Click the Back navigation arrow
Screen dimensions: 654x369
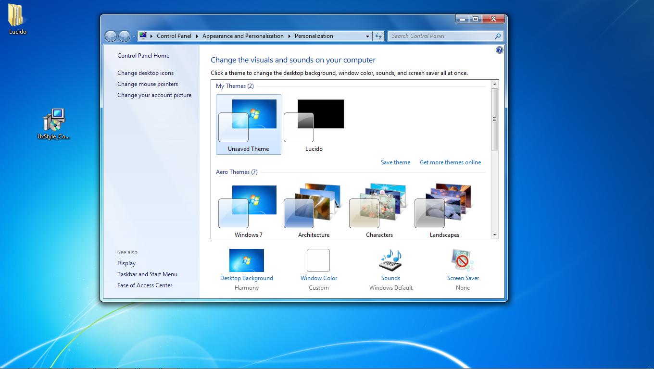(111, 36)
